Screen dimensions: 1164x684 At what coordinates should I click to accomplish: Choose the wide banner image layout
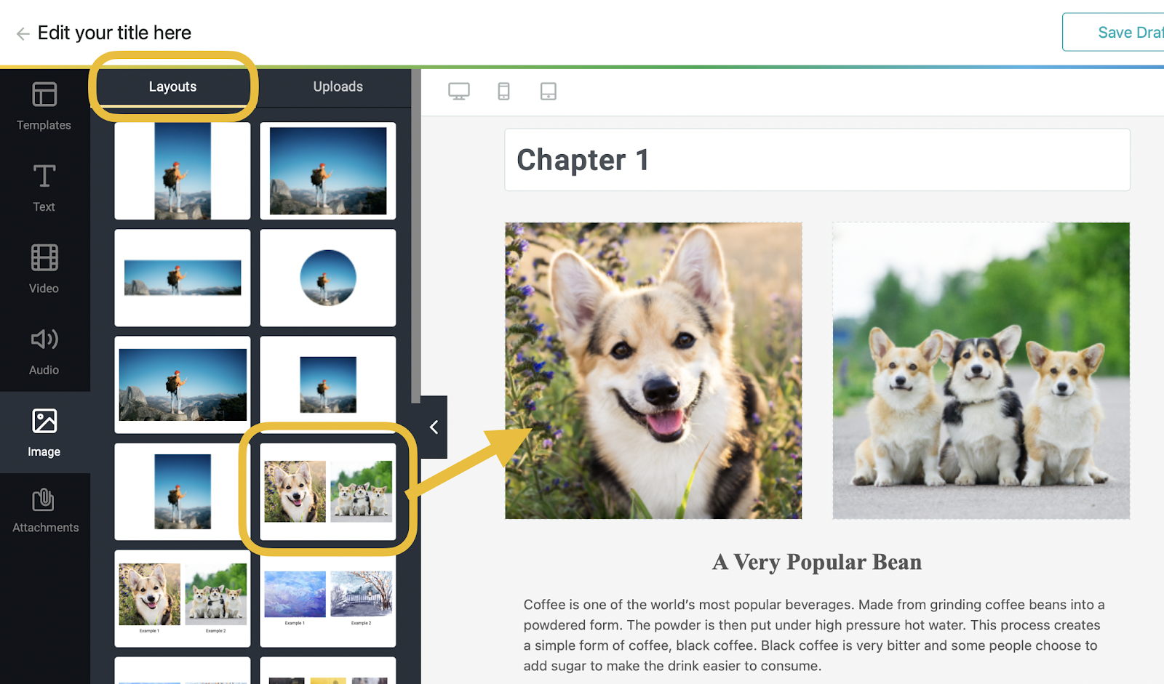(183, 278)
